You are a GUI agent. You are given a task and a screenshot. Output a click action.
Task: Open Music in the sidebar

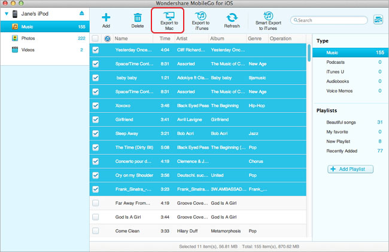click(45, 26)
